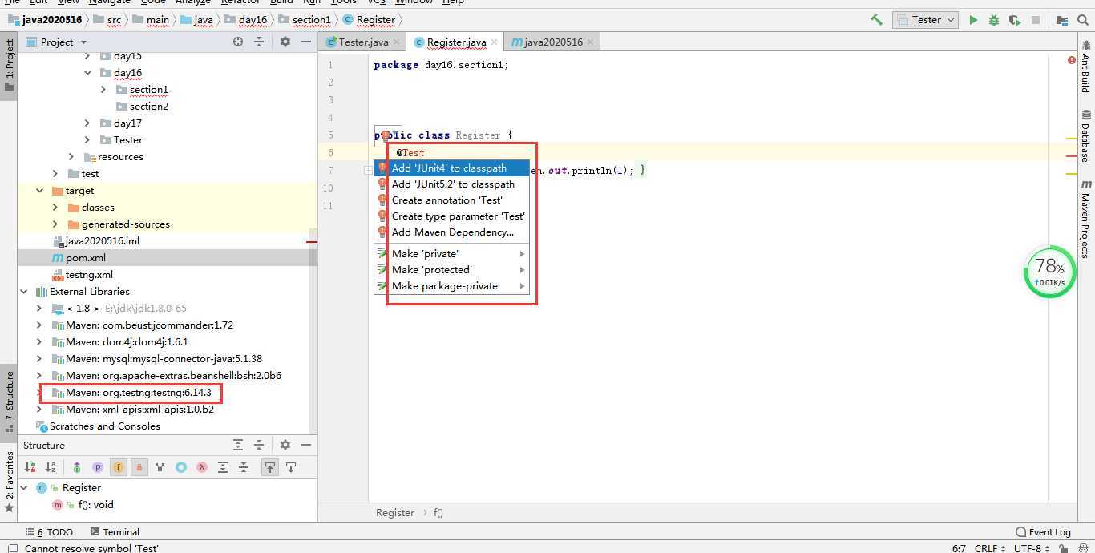1095x553 pixels.
Task: Choose Add Maven Dependency...
Action: (x=451, y=232)
